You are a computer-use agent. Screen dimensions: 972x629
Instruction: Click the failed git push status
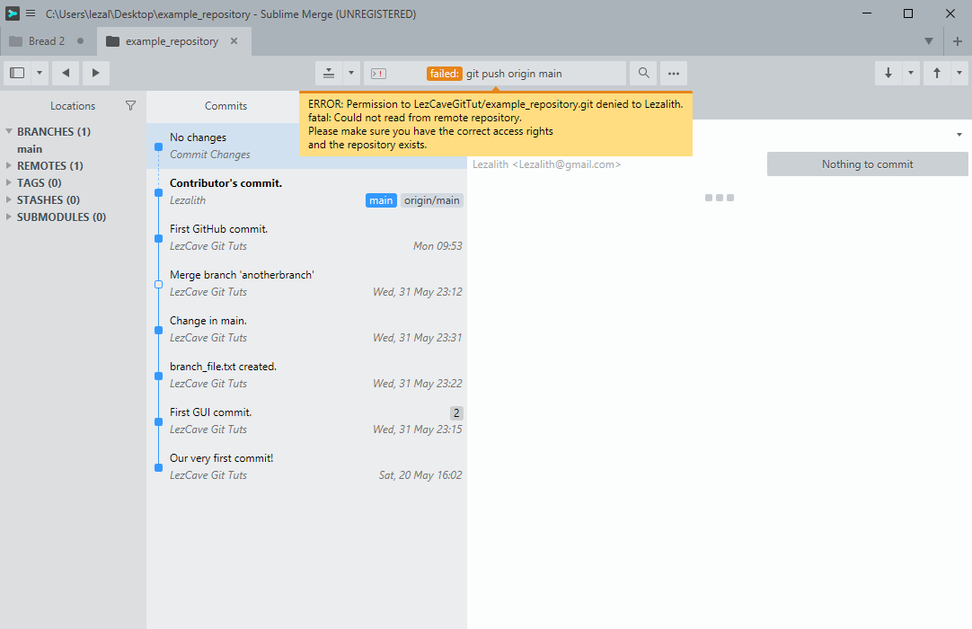(495, 74)
